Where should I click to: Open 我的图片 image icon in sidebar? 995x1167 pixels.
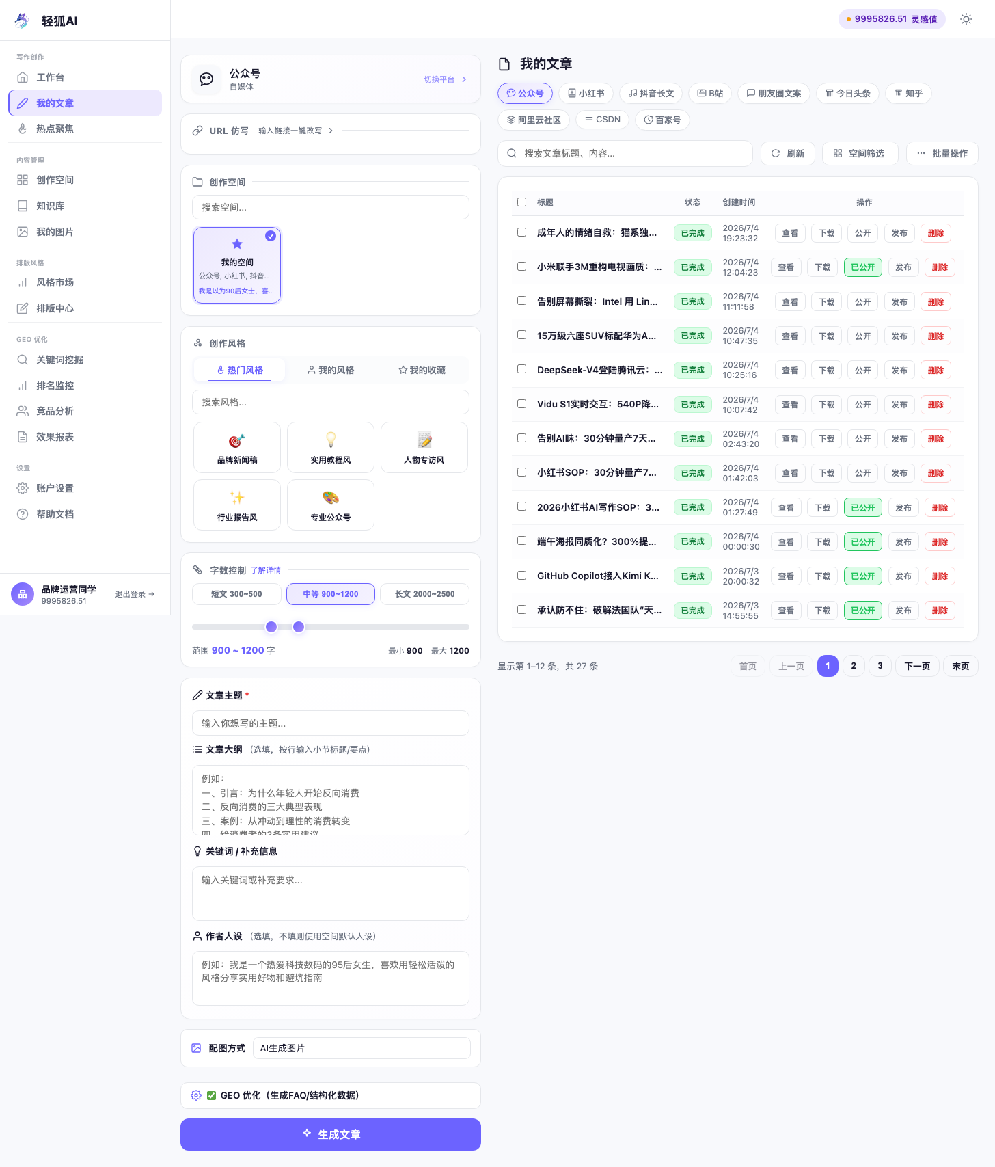(x=23, y=232)
